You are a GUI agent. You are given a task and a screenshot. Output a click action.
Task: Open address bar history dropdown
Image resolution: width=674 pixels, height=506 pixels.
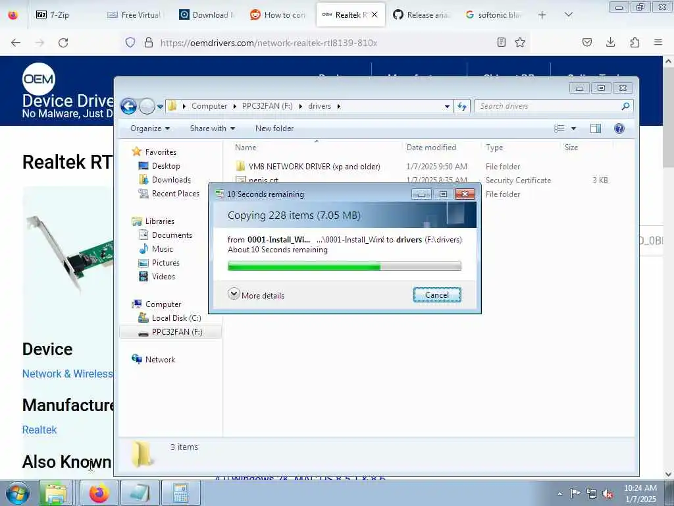pos(447,106)
